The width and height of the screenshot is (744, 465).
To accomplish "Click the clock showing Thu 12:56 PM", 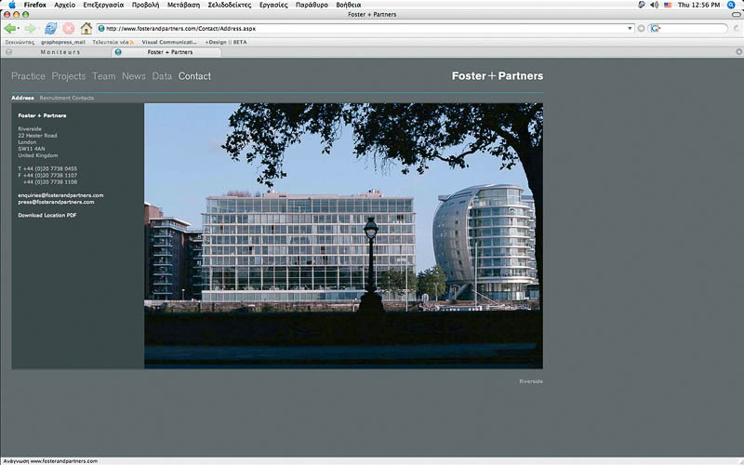I will 699,5.
